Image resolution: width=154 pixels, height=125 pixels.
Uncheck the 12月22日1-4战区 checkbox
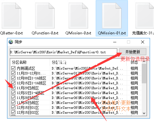click(x=13, y=93)
